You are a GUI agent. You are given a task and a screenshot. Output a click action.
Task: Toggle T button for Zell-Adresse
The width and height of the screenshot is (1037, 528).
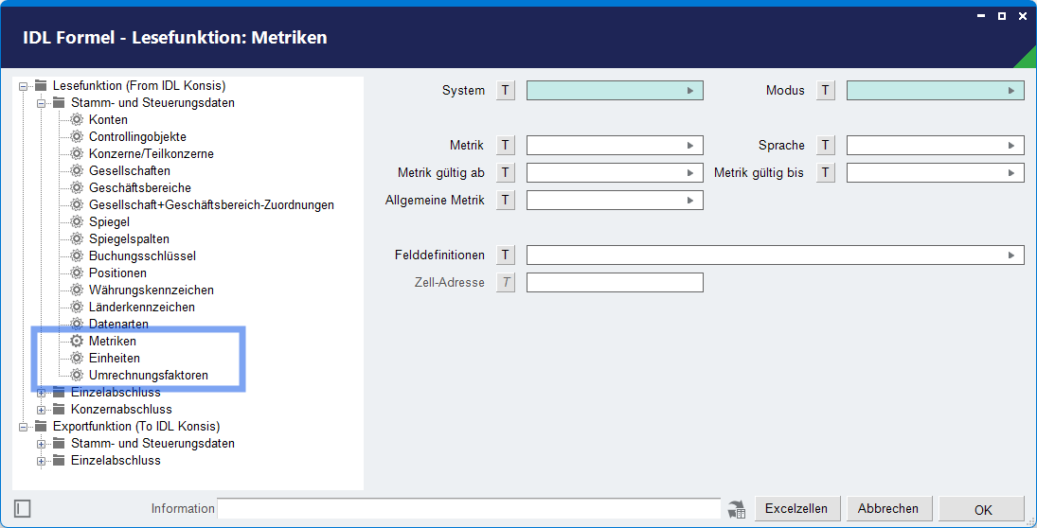click(x=506, y=282)
